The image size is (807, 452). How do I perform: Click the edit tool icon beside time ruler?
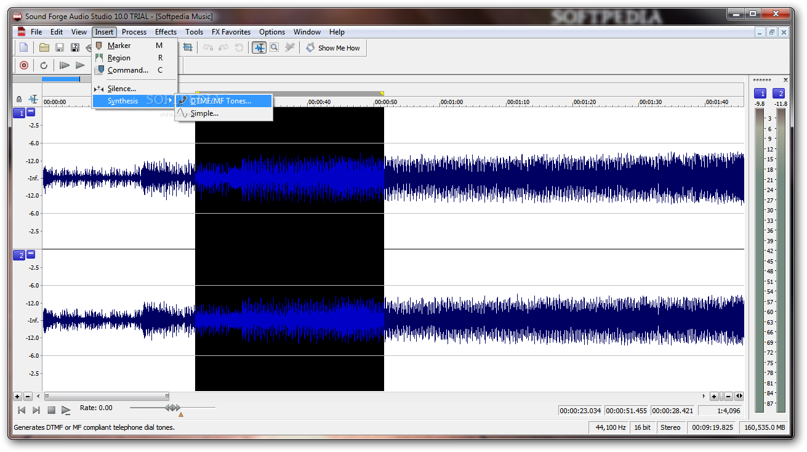(33, 99)
